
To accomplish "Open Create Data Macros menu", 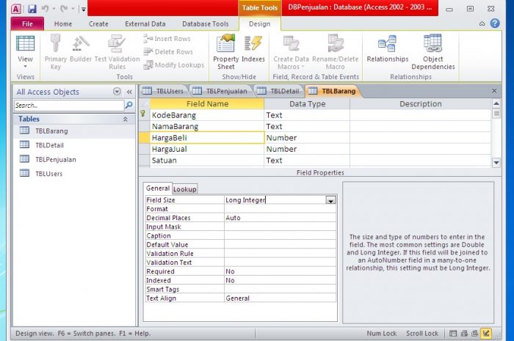I will [x=291, y=52].
